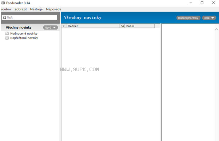Viewport: 219px width, 141px height.
Task: Click the feed icon beside Hodnocené novinky
Action: [7, 33]
